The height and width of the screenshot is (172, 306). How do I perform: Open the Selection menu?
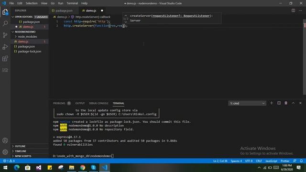point(32,3)
